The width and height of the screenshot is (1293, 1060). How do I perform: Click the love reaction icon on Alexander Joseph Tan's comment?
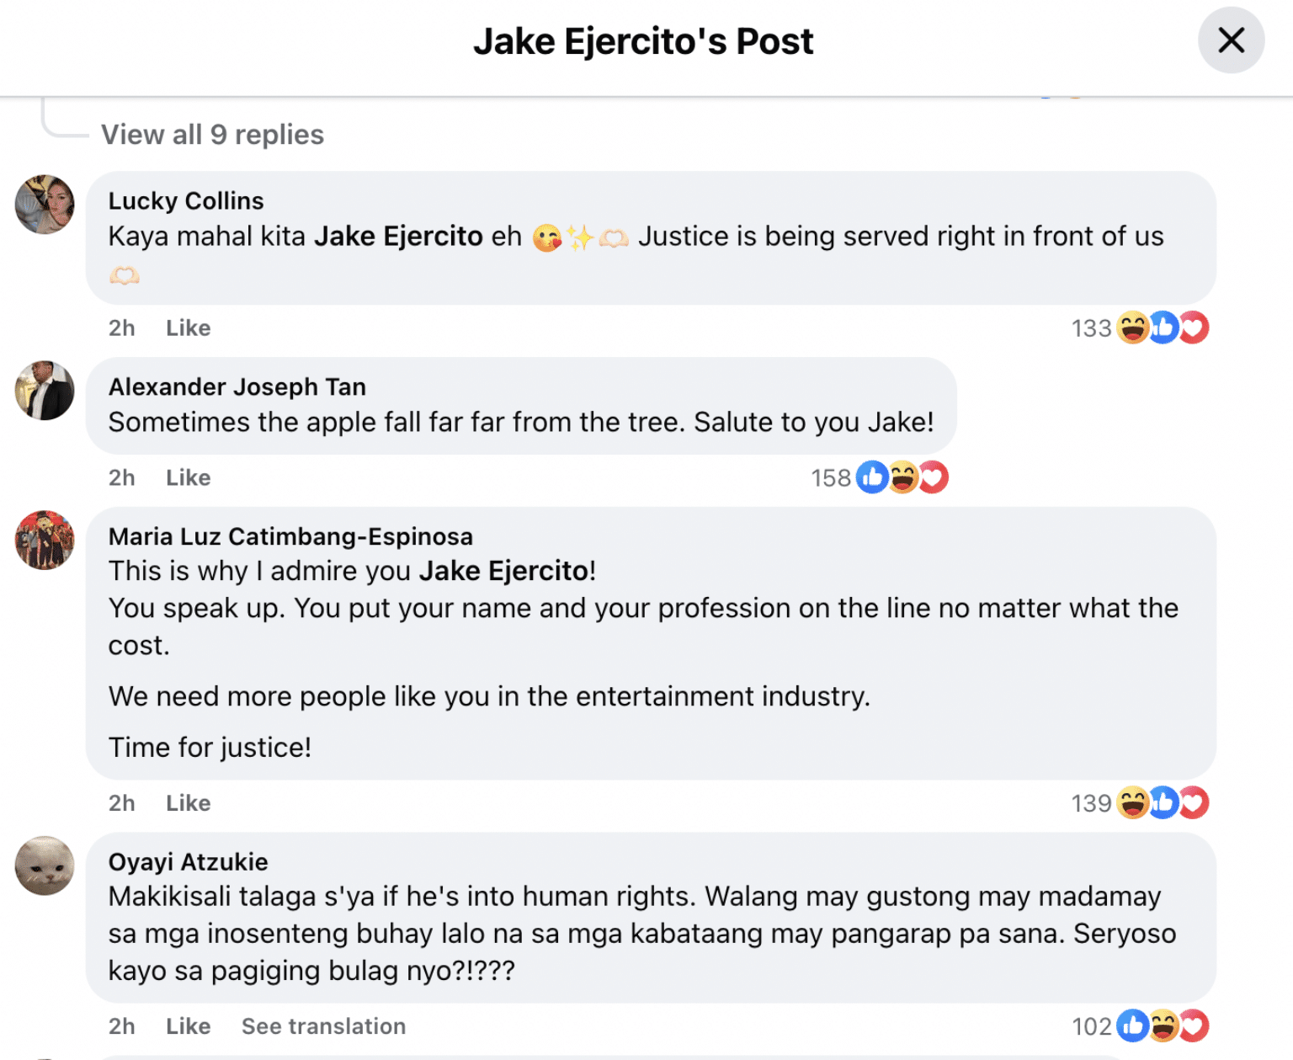coord(934,477)
